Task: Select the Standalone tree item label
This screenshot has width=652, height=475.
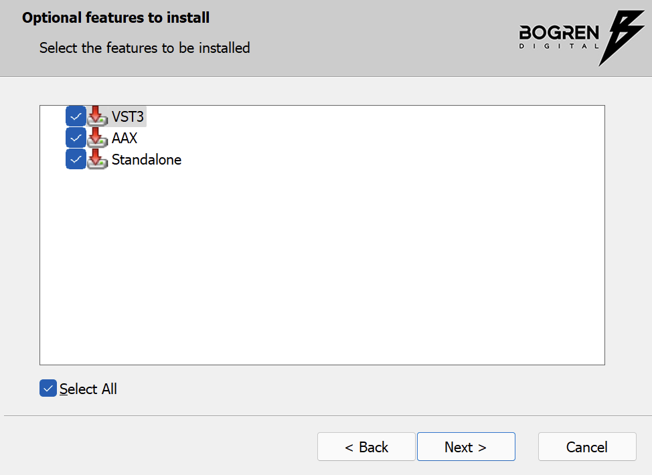Action: pos(147,160)
